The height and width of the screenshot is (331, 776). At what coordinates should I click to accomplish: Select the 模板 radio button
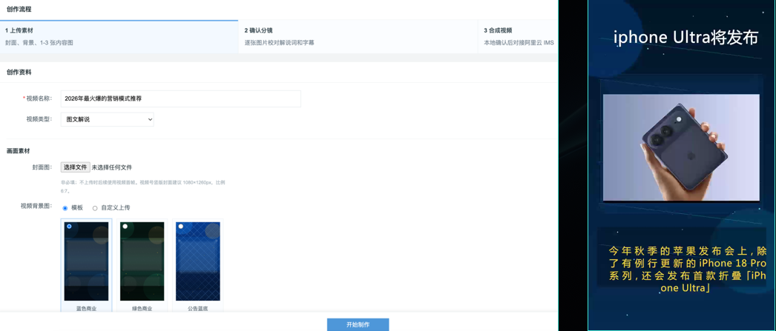pyautogui.click(x=65, y=208)
